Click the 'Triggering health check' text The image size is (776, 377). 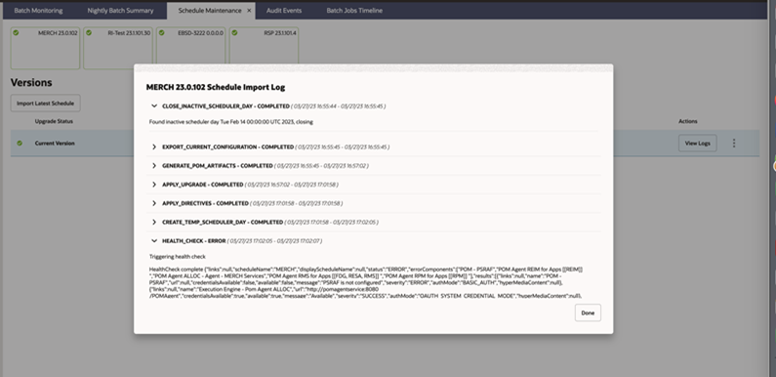[178, 257]
